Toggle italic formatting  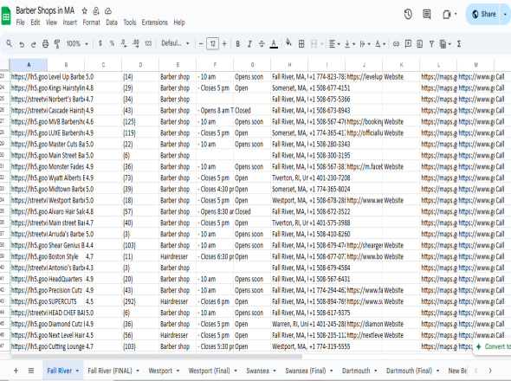tap(249, 43)
